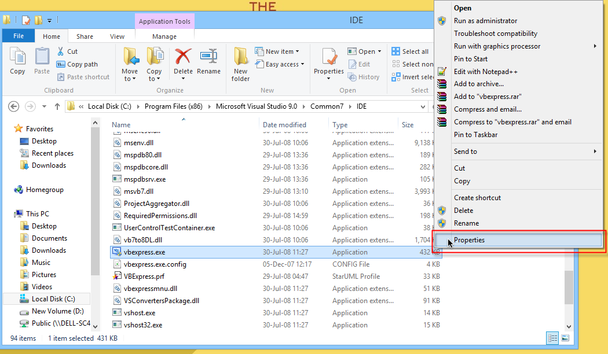
Task: Open the View ribbon tab
Action: pyautogui.click(x=117, y=36)
